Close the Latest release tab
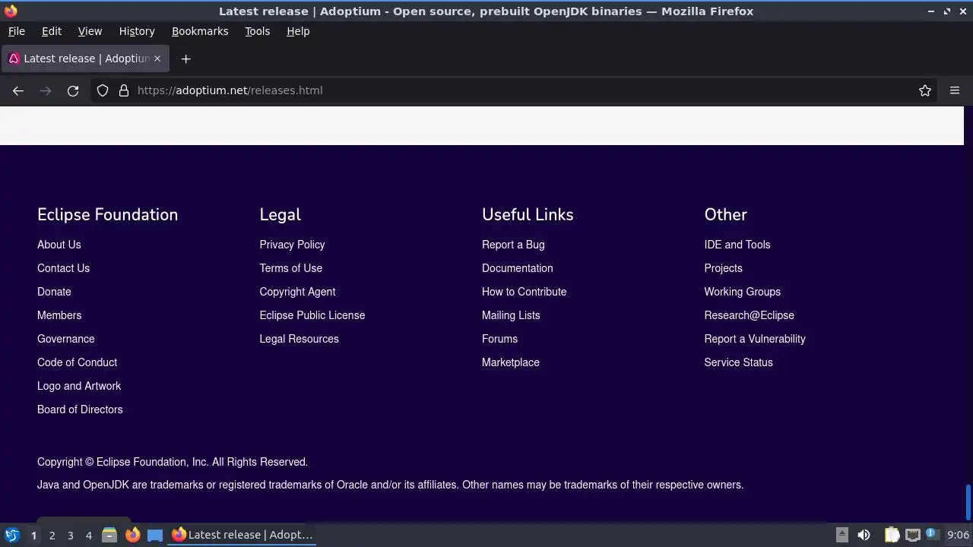Image resolution: width=973 pixels, height=547 pixels. click(157, 58)
